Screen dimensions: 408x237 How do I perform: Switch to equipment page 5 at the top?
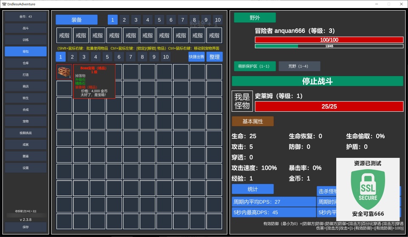[x=159, y=20]
